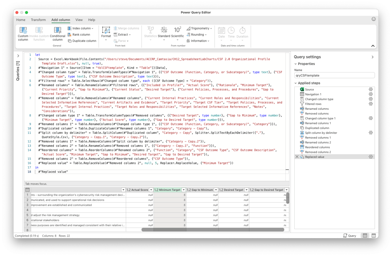
Task: Click the type icon on Actual Score column
Action: tap(128, 190)
